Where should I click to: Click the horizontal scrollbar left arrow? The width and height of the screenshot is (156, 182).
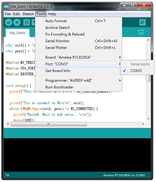coord(8,124)
